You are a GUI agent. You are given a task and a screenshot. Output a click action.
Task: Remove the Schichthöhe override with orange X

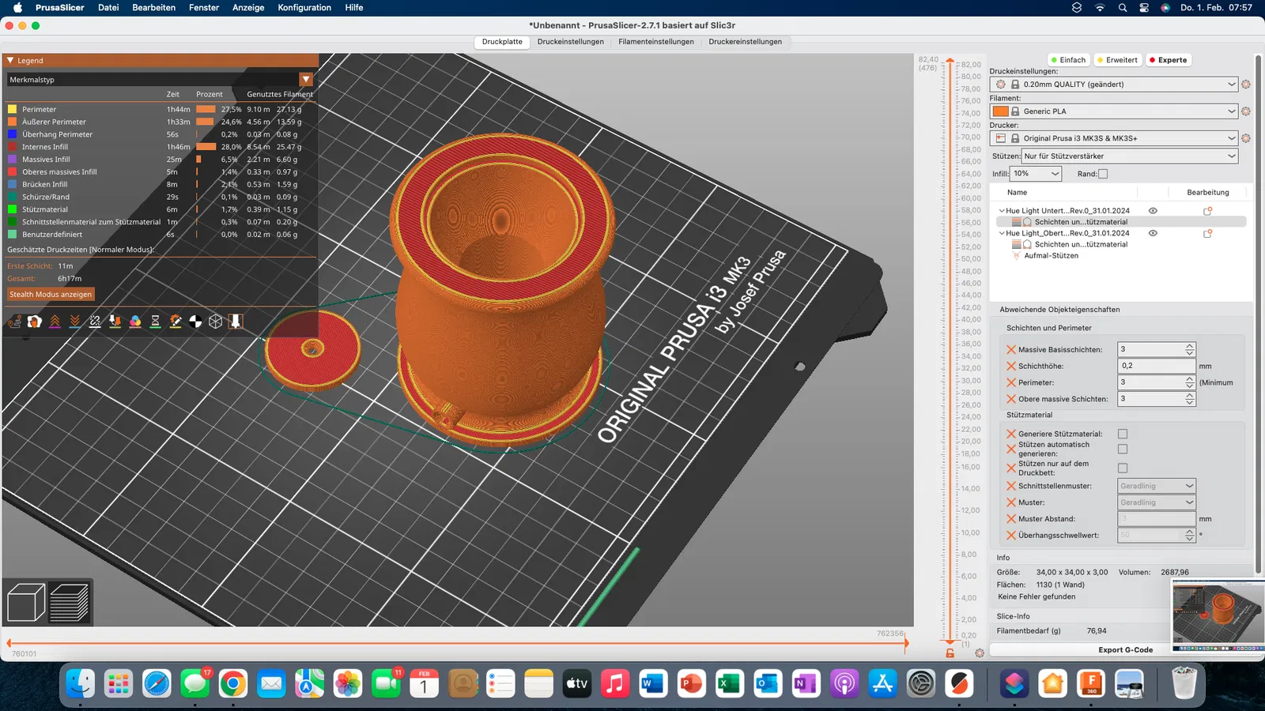(1010, 366)
